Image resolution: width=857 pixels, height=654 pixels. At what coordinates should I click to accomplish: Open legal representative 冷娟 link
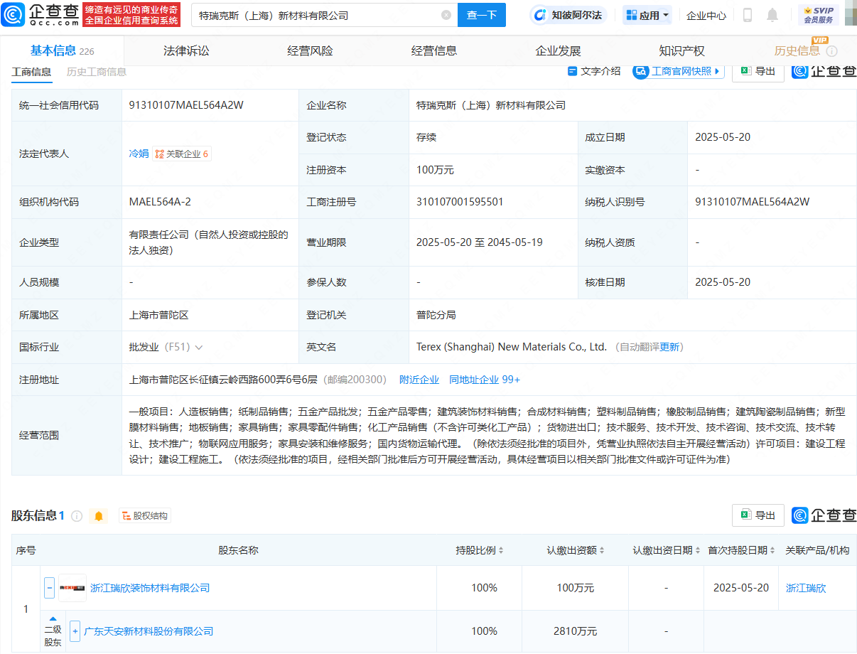(x=139, y=154)
